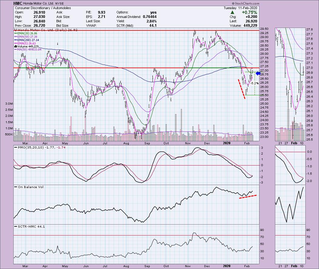Click the +0.75% percent change
Image resolution: width=319 pixels, height=269 pixels.
coord(249,12)
